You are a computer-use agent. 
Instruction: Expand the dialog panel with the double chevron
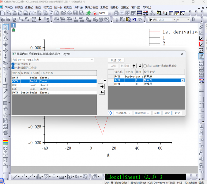[x=110, y=113]
